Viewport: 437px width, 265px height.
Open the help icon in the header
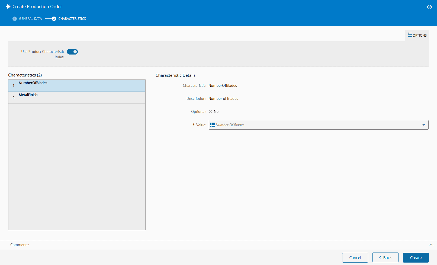(x=429, y=7)
